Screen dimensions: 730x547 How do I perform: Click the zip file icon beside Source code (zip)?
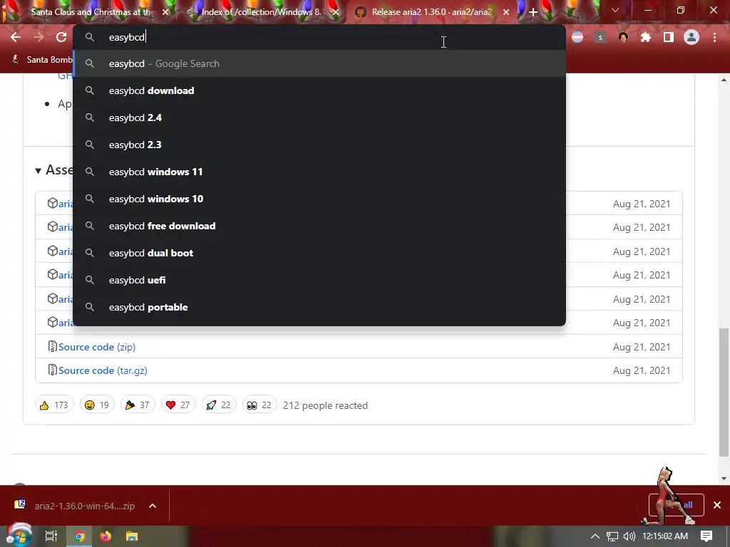tap(52, 347)
